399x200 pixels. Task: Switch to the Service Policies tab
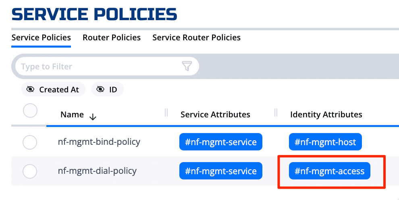41,37
